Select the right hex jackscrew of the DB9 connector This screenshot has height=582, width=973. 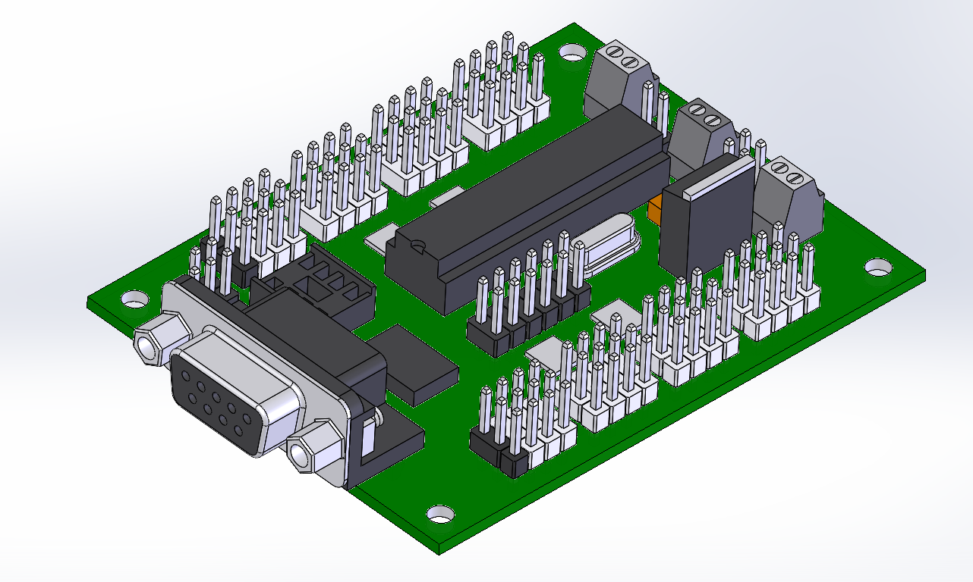coord(316,446)
